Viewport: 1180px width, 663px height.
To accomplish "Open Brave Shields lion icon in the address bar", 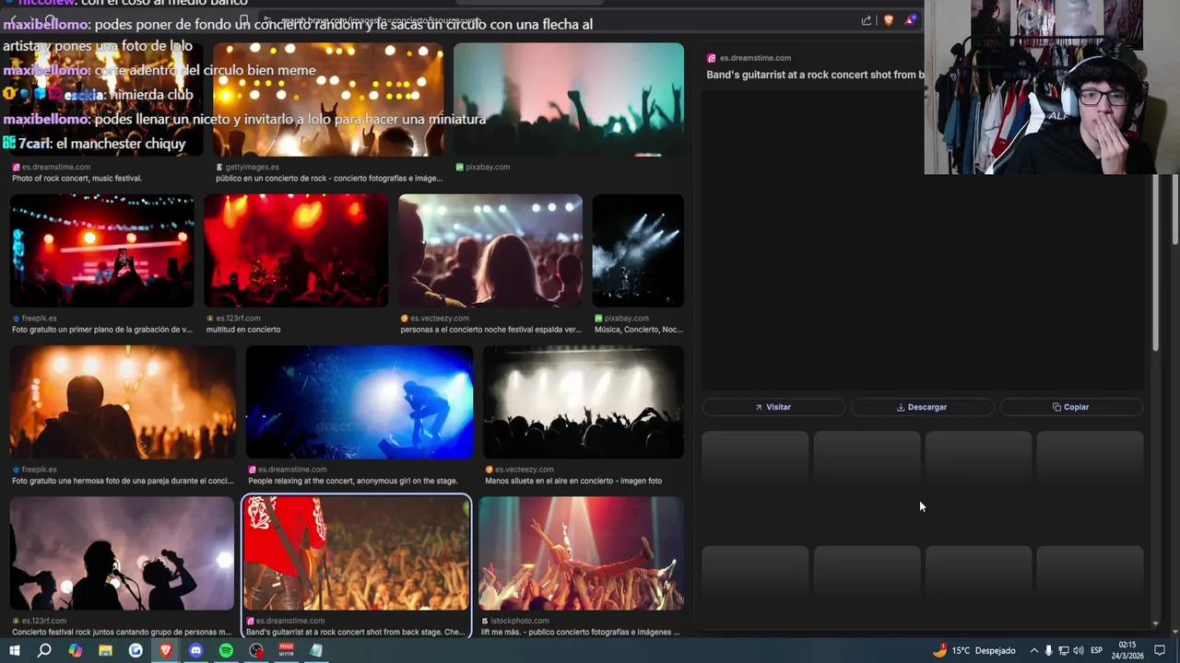I will click(889, 20).
